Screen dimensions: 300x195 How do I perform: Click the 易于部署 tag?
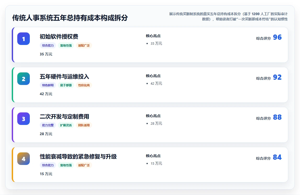(66, 85)
